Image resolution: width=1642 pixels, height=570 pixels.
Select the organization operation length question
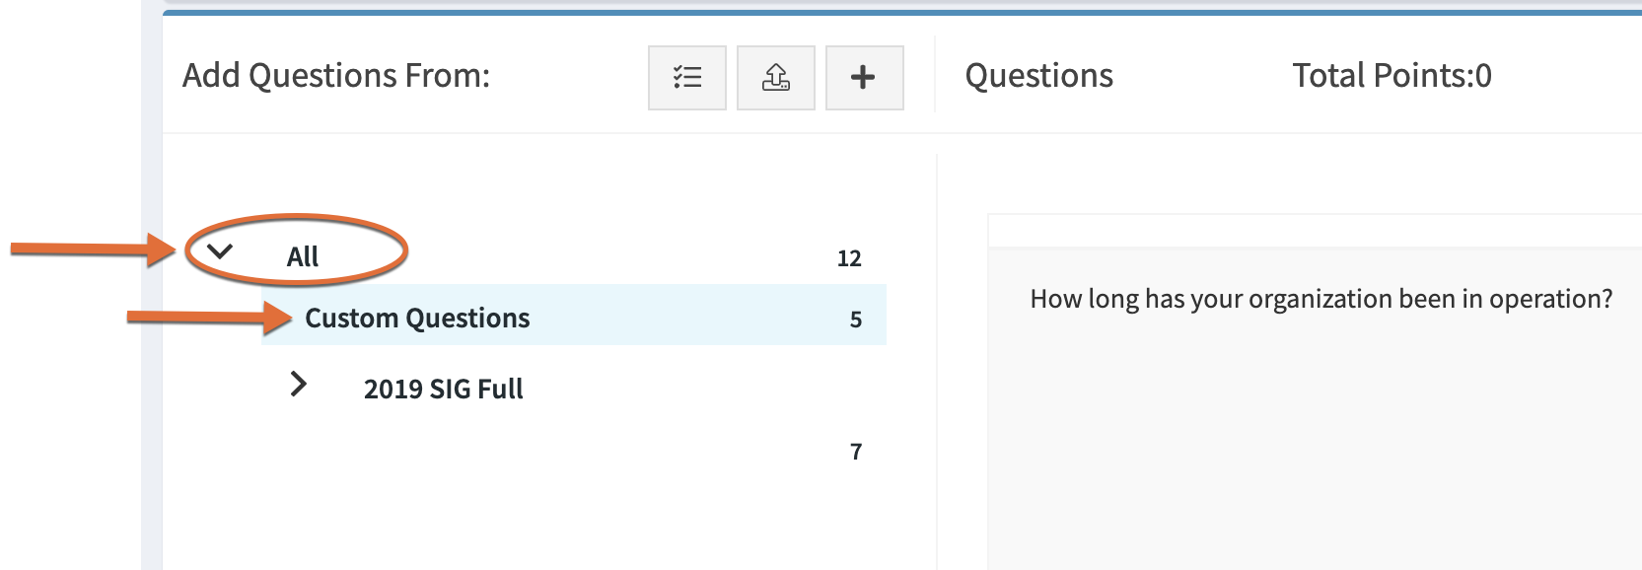[1321, 299]
